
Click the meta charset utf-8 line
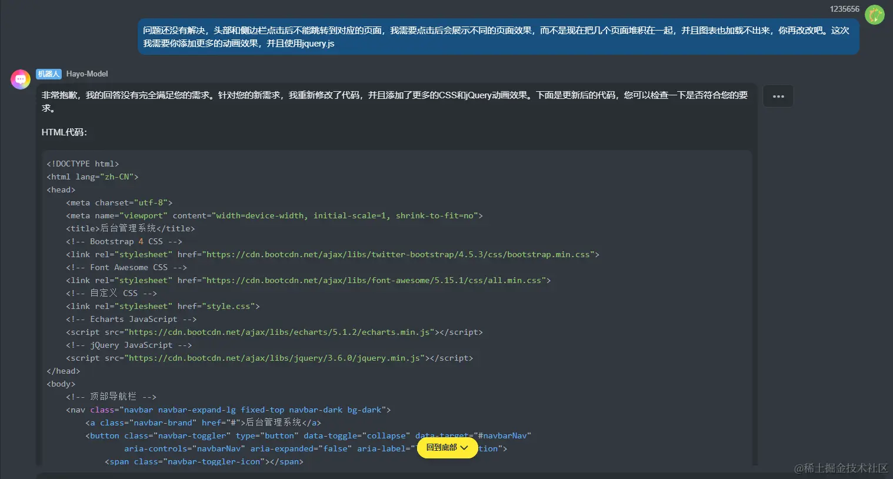coord(119,202)
